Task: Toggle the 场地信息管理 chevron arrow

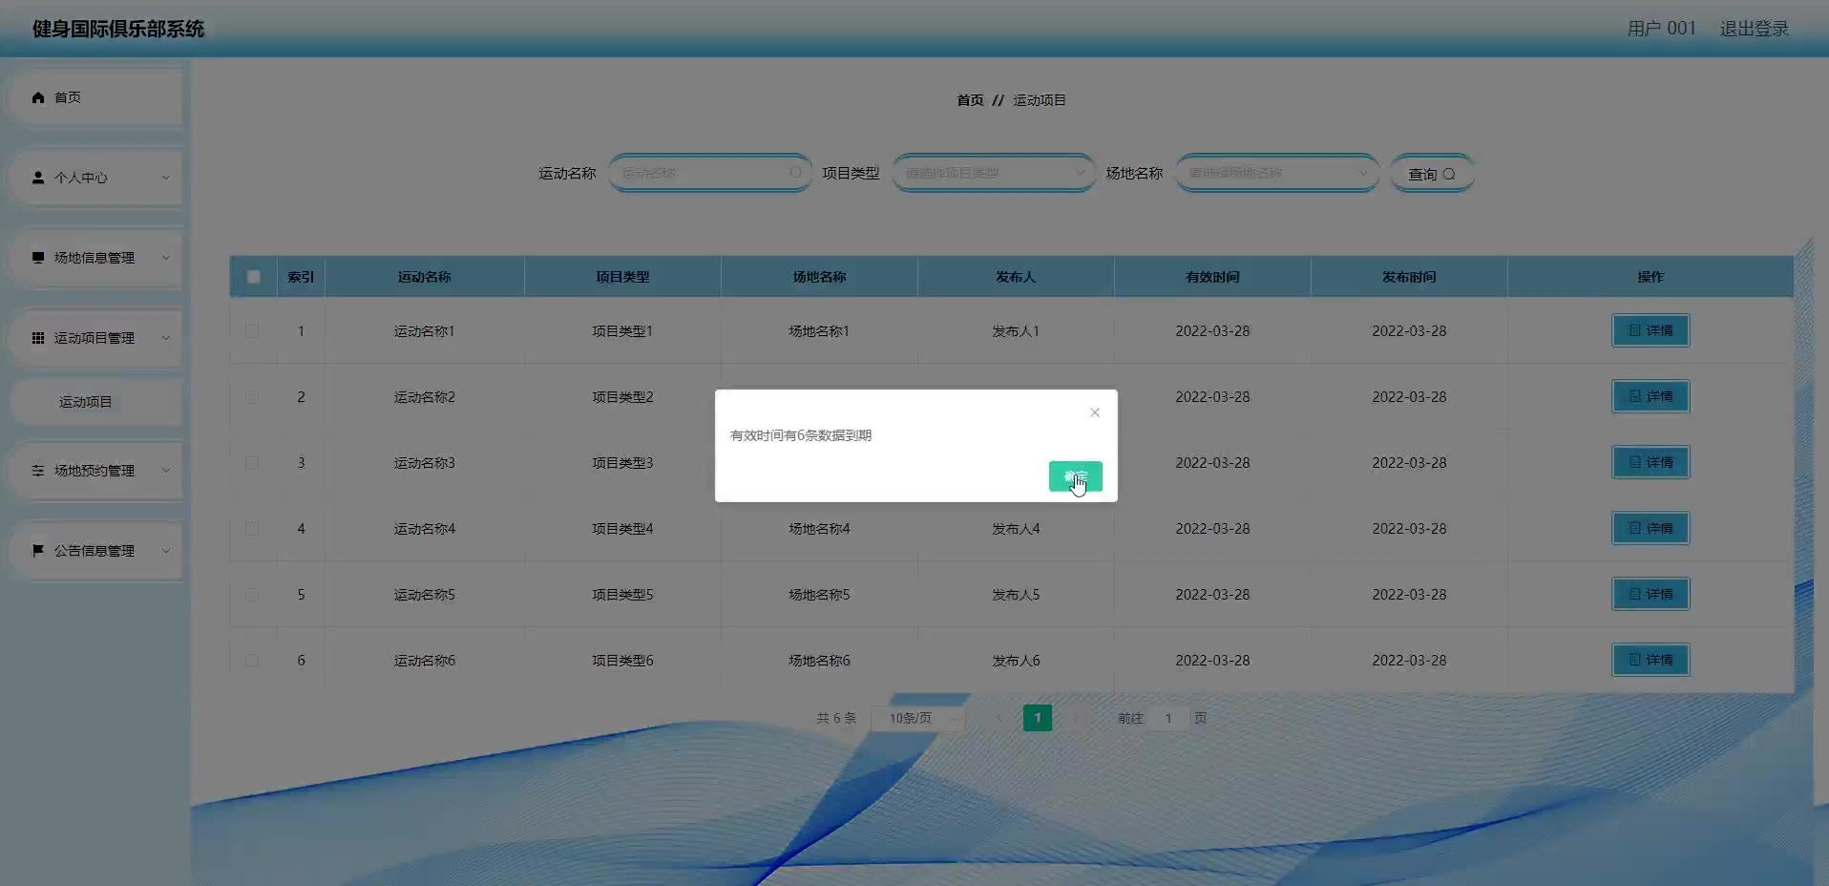Action: tap(165, 258)
